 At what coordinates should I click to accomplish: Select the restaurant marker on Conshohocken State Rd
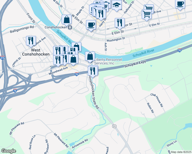pos(93,71)
